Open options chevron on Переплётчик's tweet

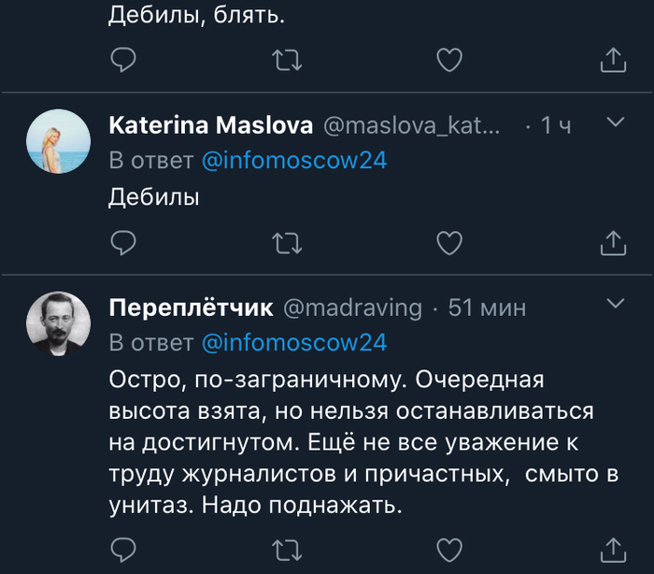click(615, 304)
